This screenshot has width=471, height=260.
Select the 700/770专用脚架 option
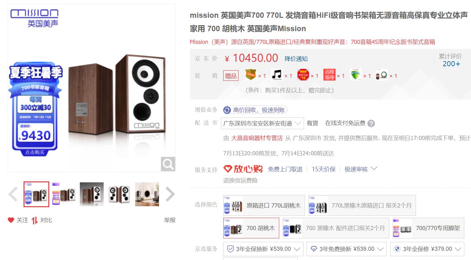[432, 228]
